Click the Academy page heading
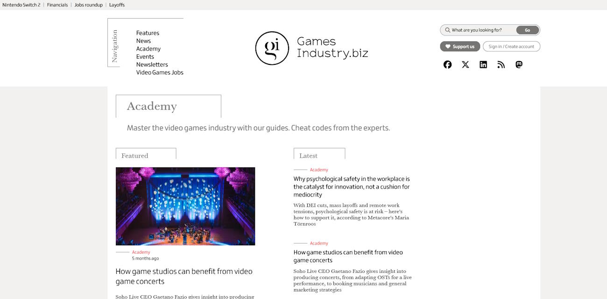This screenshot has width=607, height=299. pos(152,106)
